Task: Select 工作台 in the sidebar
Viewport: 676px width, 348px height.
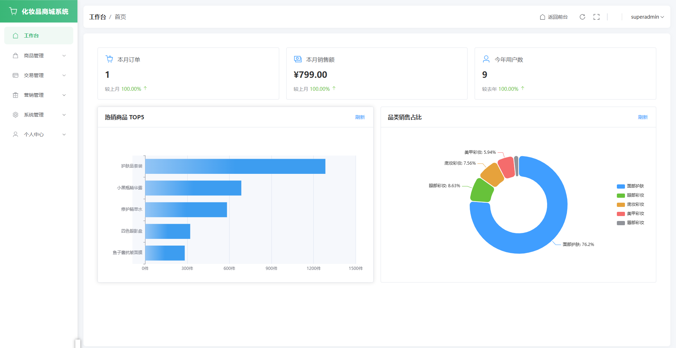Action: [39, 36]
